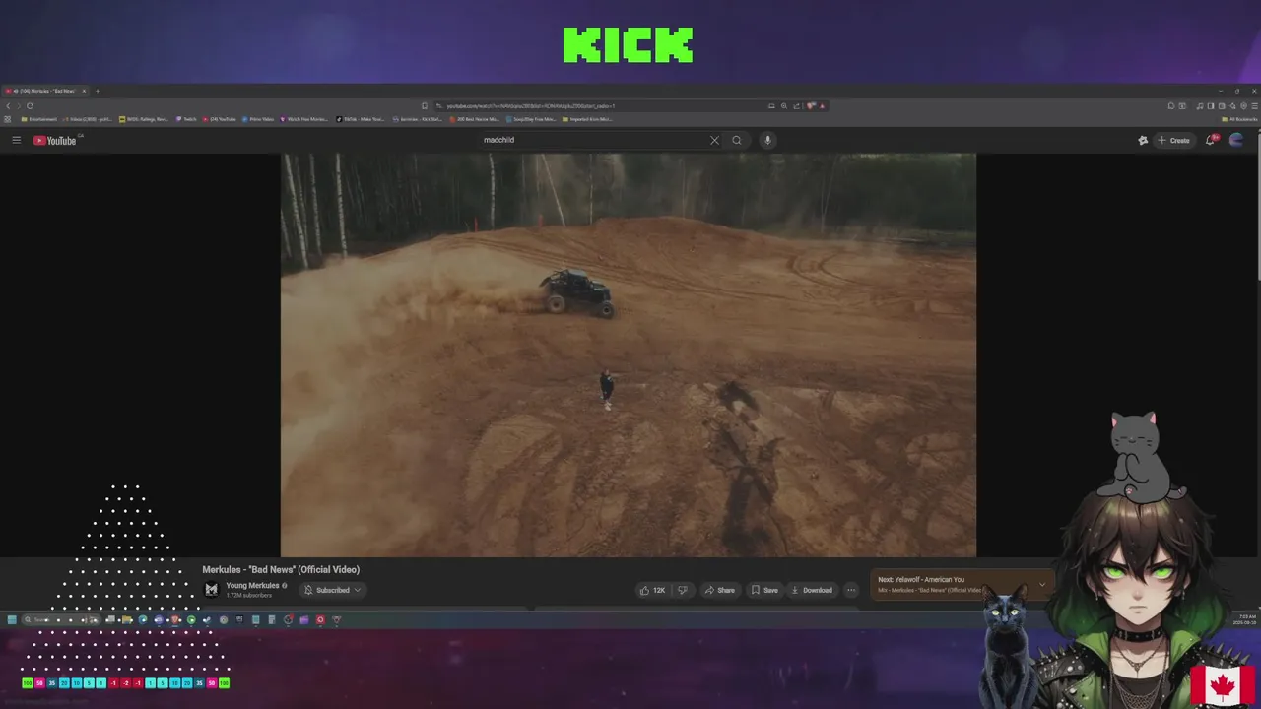
Task: Like the Bad News video
Action: (x=652, y=590)
